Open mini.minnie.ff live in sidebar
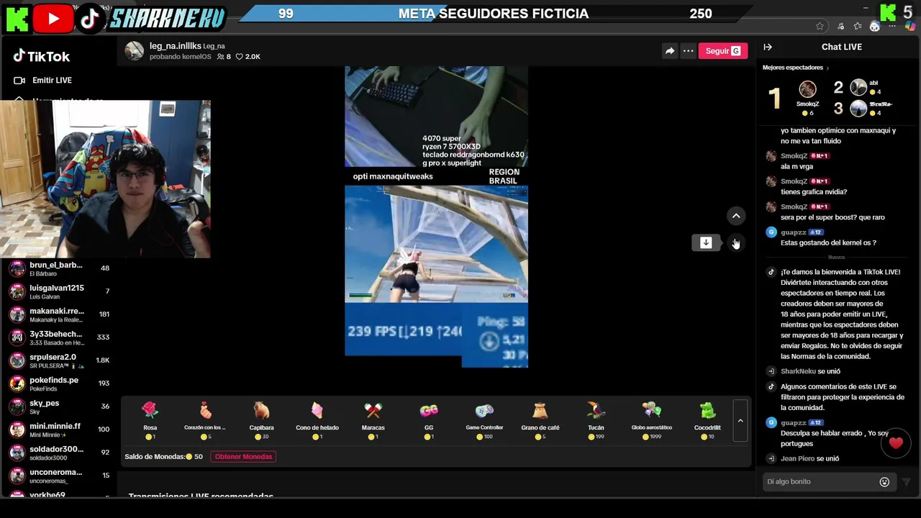 pos(60,430)
